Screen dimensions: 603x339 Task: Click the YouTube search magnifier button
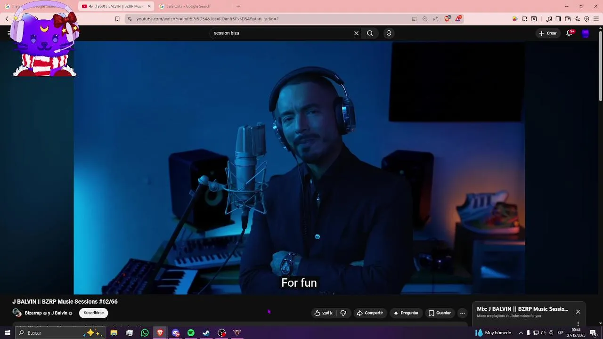click(x=370, y=33)
